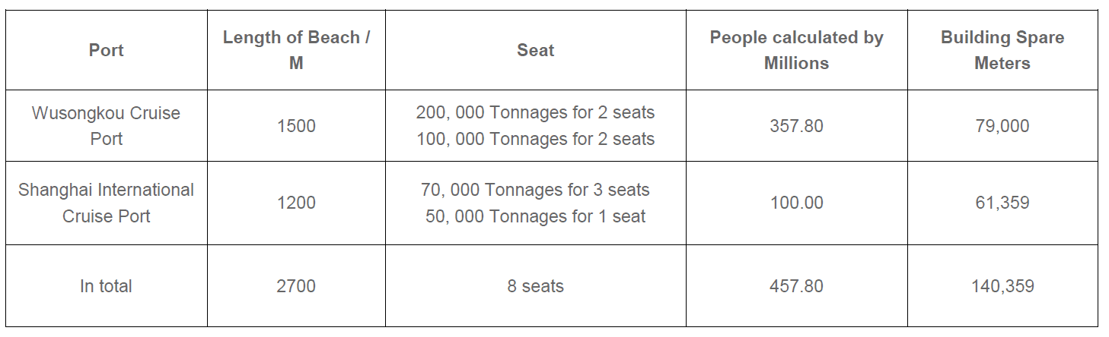Click the 8 seats total cell
The image size is (1109, 337).
[535, 286]
